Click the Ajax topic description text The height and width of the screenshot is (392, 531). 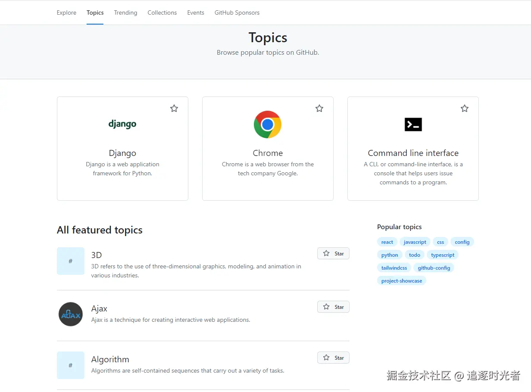point(171,320)
